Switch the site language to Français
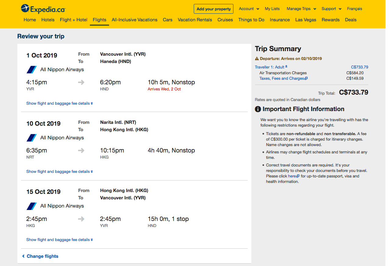This screenshot has height=266, width=390. pos(354,9)
